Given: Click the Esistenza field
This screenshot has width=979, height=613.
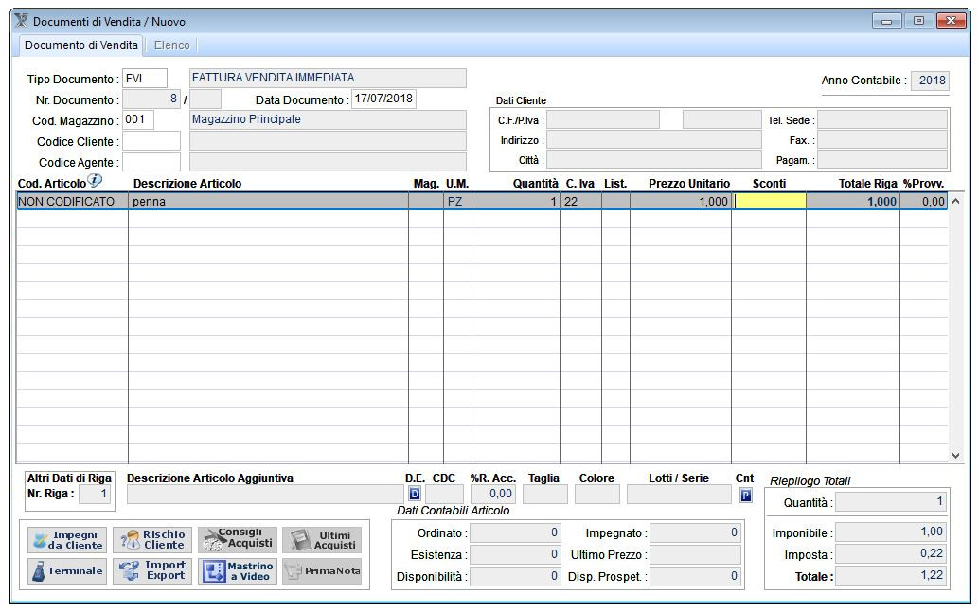Looking at the screenshot, I should (515, 555).
